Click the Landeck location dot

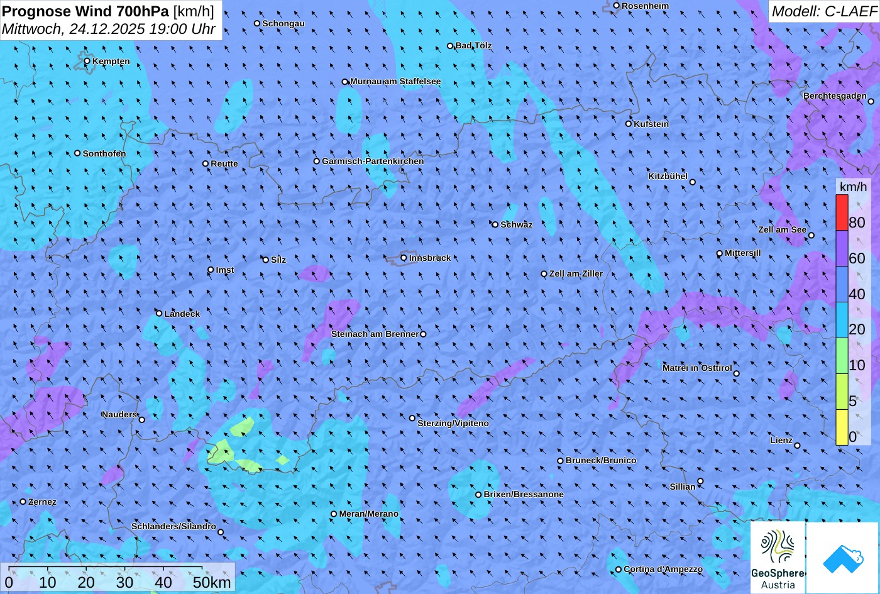(x=159, y=313)
